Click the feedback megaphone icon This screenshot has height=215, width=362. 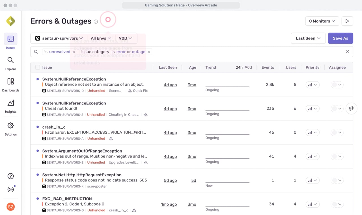pyautogui.click(x=351, y=108)
